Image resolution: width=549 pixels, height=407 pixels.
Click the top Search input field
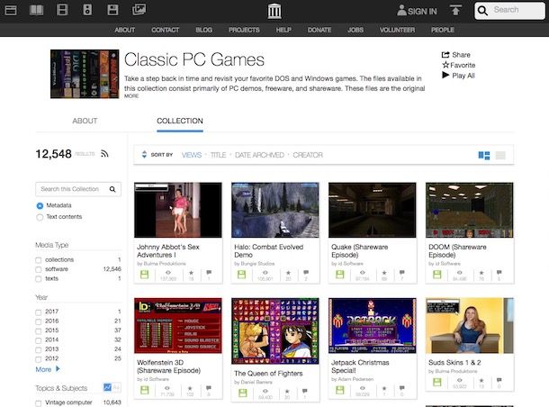tap(509, 11)
